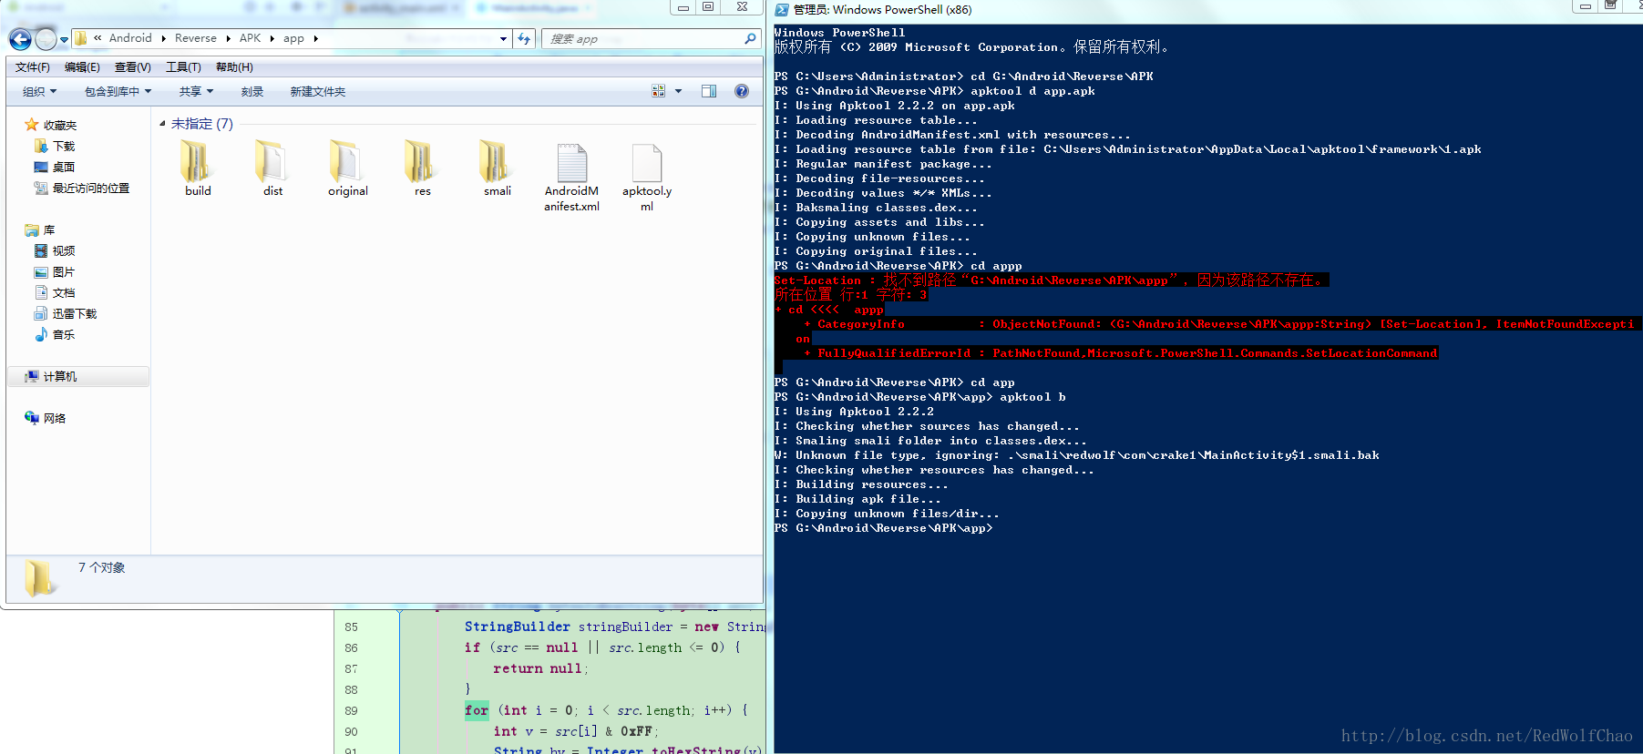Click the PowerShell prompt G:\Android\Reverse\APK\app>
The height and width of the screenshot is (754, 1643).
(883, 528)
